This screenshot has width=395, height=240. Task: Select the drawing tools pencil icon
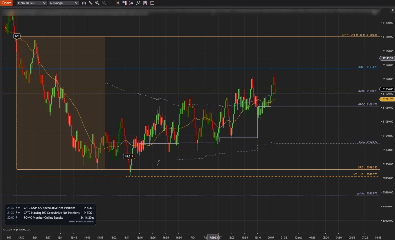click(91, 3)
